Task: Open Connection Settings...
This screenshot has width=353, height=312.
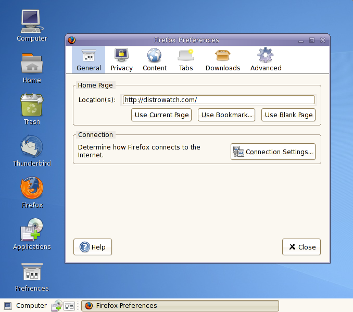Action: pos(273,152)
